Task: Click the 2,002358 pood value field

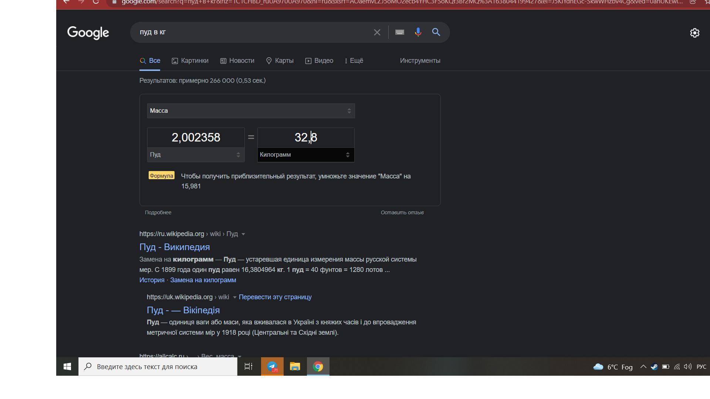Action: (196, 137)
